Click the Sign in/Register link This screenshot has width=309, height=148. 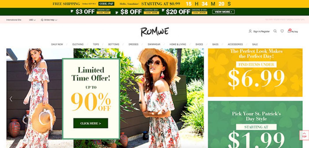tap(261, 31)
